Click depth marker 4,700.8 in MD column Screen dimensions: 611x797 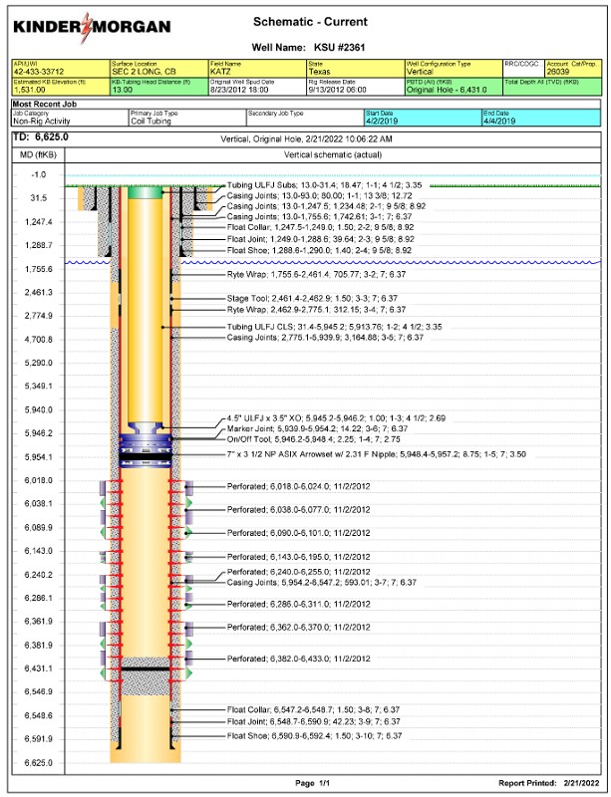(39, 340)
